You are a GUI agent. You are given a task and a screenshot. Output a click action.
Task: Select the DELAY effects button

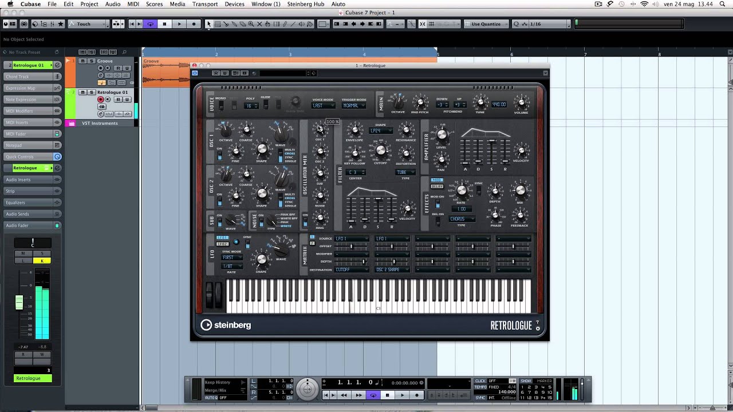[x=437, y=186]
